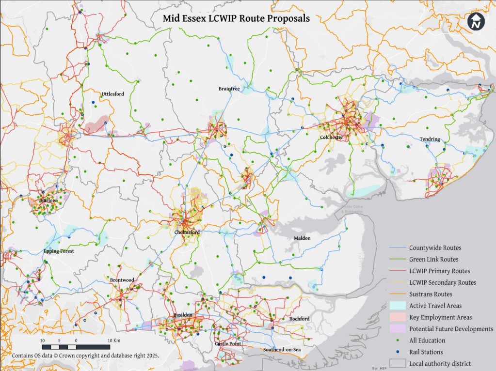Click the green Green Link Routes legend line
The width and height of the screenshot is (496, 371).
[398, 259]
